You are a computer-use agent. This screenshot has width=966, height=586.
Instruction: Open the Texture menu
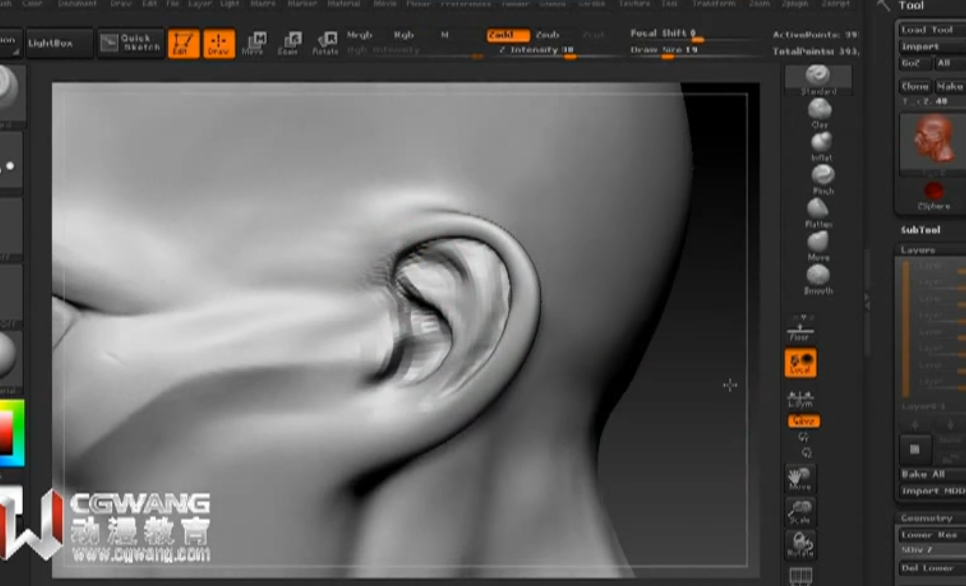coord(634,3)
